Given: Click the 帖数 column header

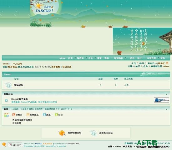Looking at the screenshot, I should tap(116, 79).
